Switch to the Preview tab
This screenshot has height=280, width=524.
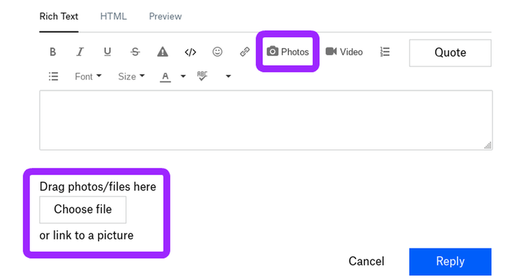(x=165, y=16)
